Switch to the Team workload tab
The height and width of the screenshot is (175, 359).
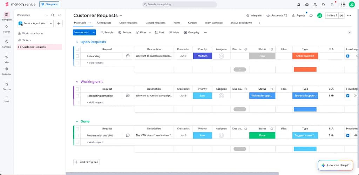coord(214,23)
